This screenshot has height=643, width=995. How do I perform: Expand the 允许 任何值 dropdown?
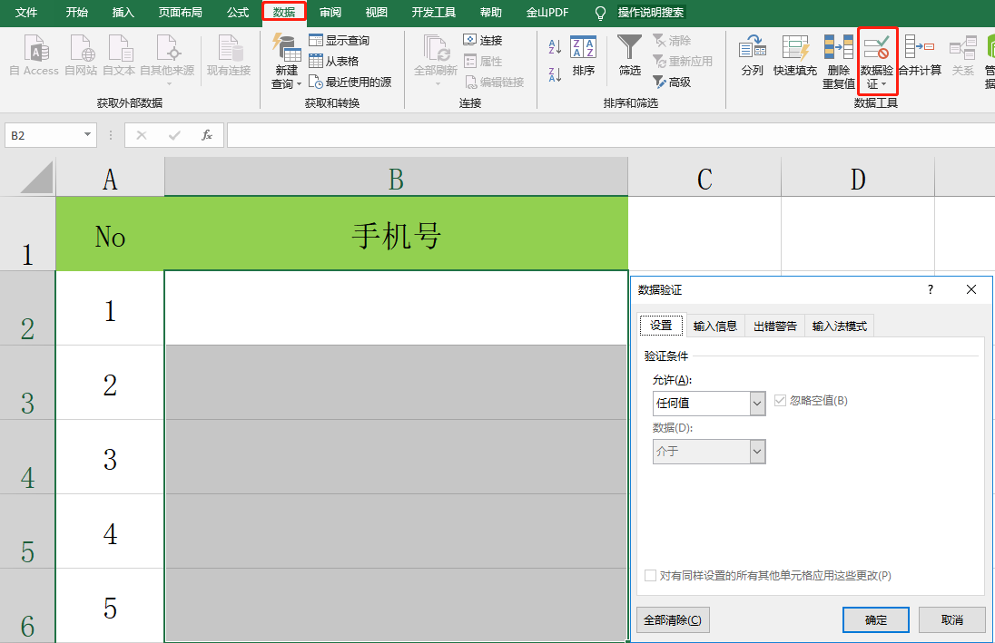point(757,404)
